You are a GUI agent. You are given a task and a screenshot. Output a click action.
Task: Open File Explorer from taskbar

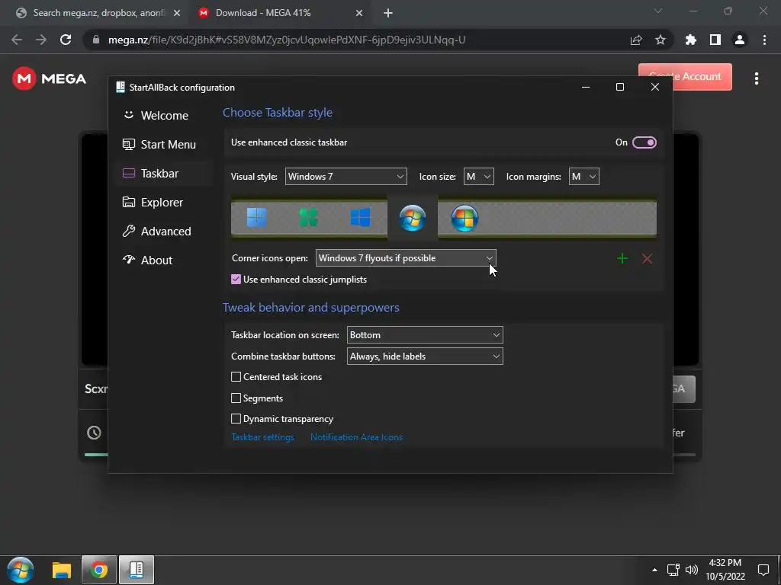tap(62, 570)
